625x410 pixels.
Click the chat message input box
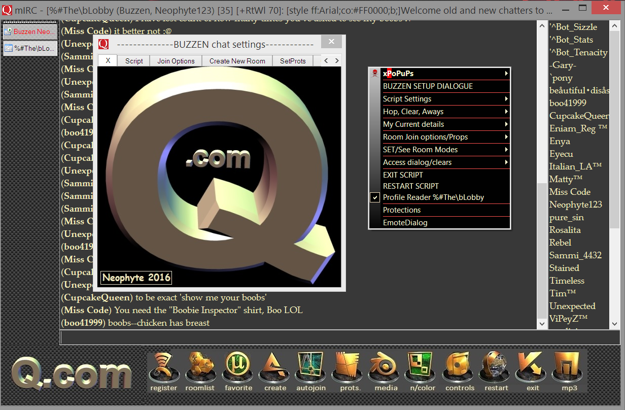click(x=339, y=337)
